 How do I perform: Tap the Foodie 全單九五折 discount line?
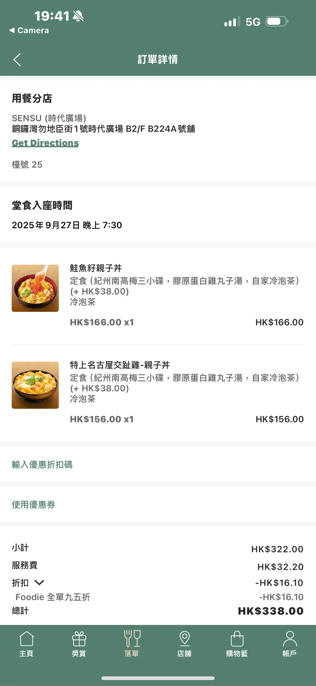point(53,597)
